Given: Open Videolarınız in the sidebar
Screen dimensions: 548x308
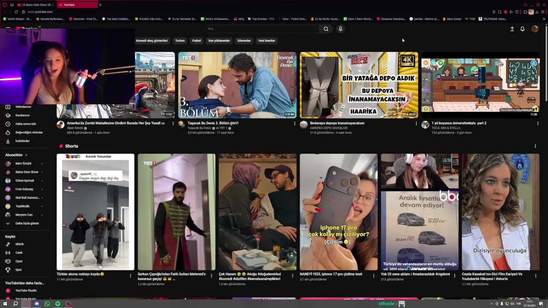Looking at the screenshot, I should (x=24, y=107).
